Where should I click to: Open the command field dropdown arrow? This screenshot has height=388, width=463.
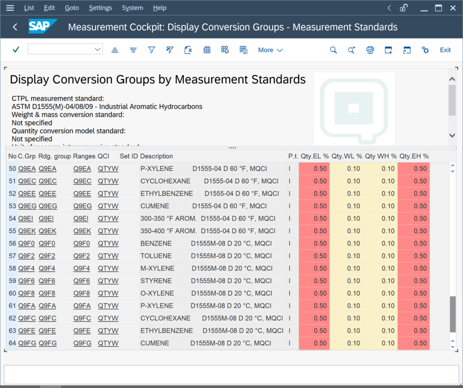pyautogui.click(x=98, y=49)
